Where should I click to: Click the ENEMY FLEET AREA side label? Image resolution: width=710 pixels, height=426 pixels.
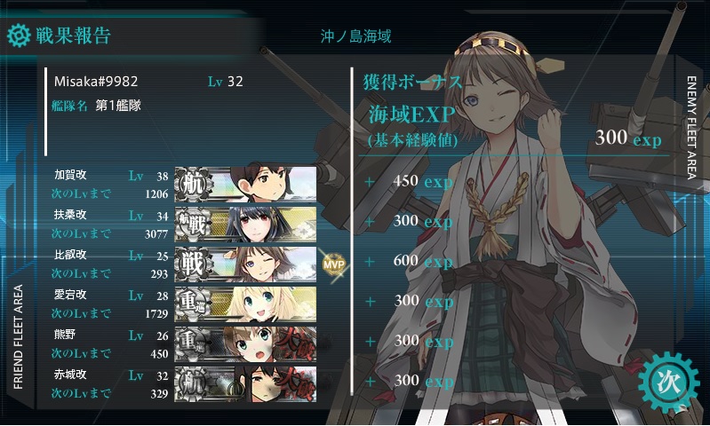pyautogui.click(x=691, y=128)
